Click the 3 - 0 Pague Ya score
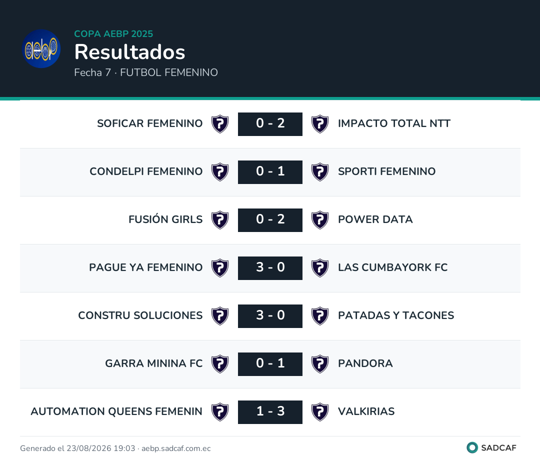 pyautogui.click(x=270, y=268)
